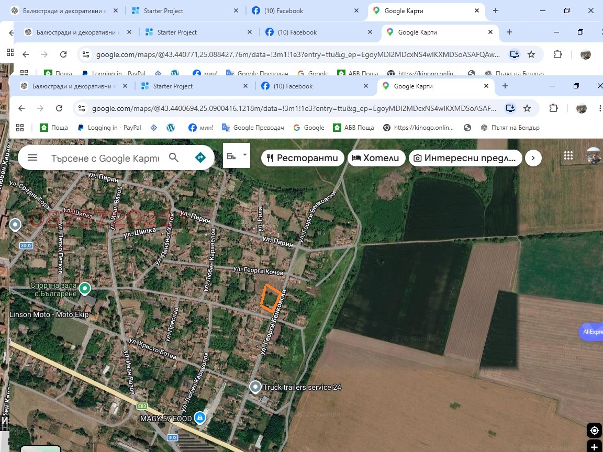Image resolution: width=603 pixels, height=452 pixels.
Task: Bookmark this page with front window star
Action: pos(527,108)
